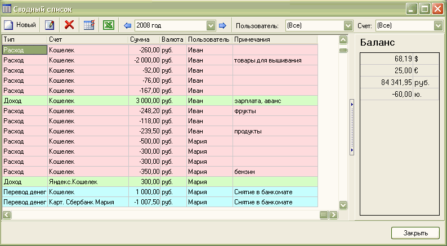The width and height of the screenshot is (447, 246).
Task: Click the Примечания column header
Action: (x=274, y=39)
